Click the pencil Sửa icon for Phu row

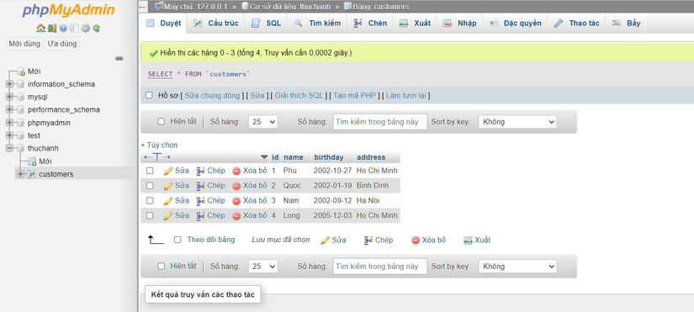click(x=168, y=171)
